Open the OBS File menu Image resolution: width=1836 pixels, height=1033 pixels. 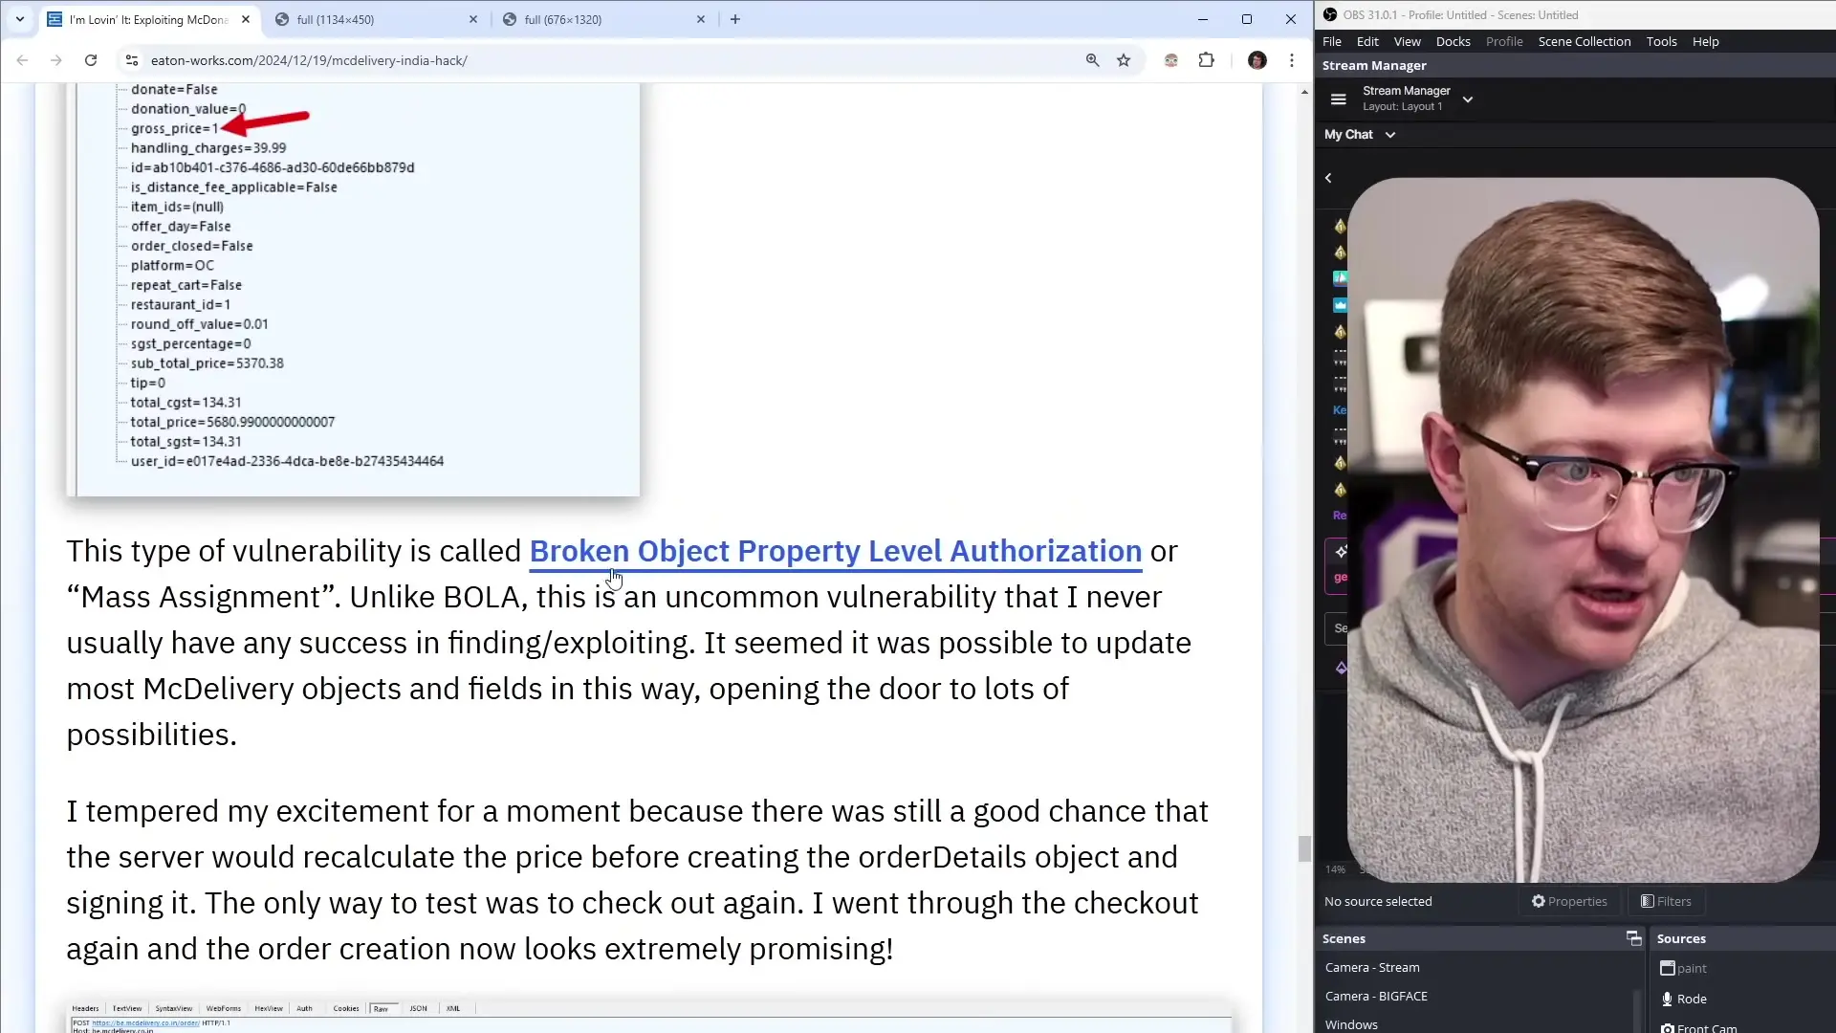[x=1332, y=41]
